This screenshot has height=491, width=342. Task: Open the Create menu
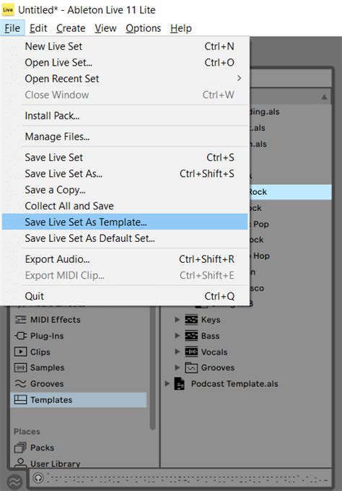pyautogui.click(x=71, y=28)
